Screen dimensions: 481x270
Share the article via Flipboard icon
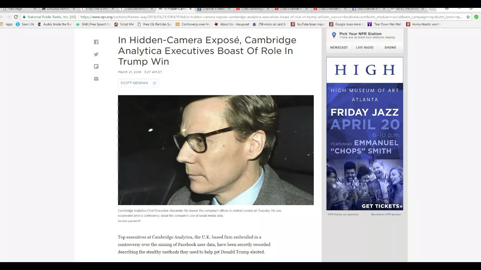point(96,66)
